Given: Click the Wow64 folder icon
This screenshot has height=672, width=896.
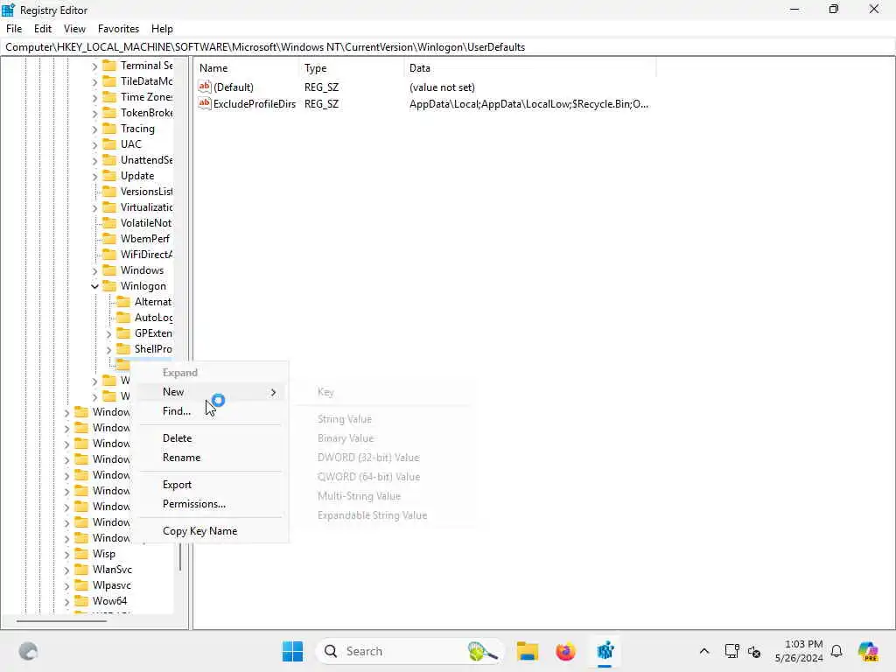Looking at the screenshot, I should point(81,600).
